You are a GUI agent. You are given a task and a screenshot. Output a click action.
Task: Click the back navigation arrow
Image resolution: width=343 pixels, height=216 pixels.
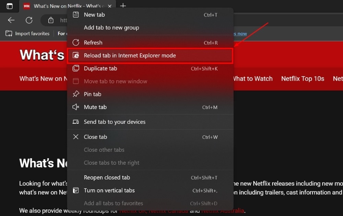pos(11,20)
